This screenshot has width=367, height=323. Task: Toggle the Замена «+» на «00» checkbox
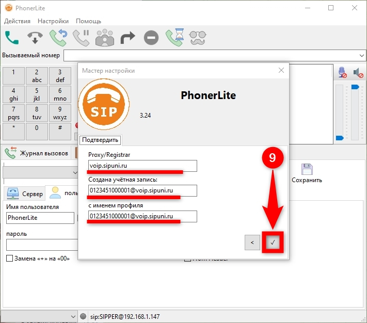[x=9, y=259]
